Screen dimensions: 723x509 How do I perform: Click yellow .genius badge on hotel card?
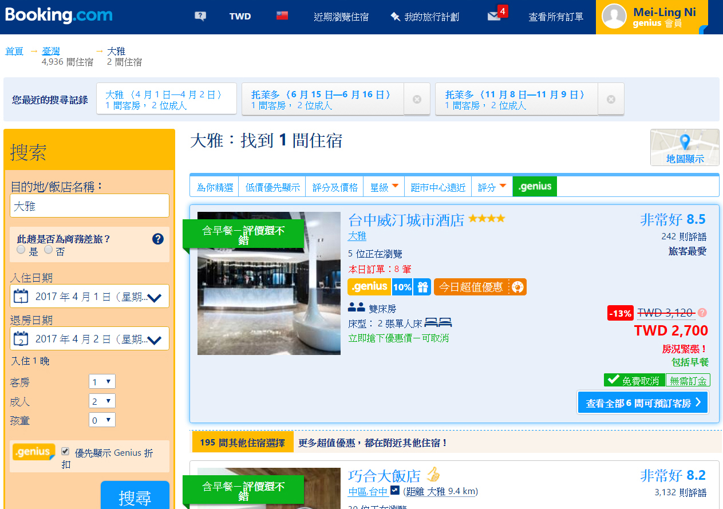[369, 286]
